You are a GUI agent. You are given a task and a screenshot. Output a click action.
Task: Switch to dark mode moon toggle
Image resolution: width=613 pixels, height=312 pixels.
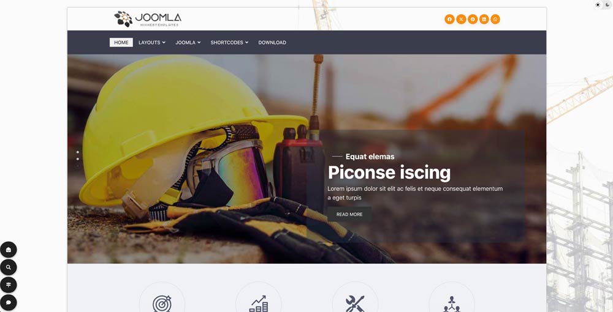pos(608,5)
